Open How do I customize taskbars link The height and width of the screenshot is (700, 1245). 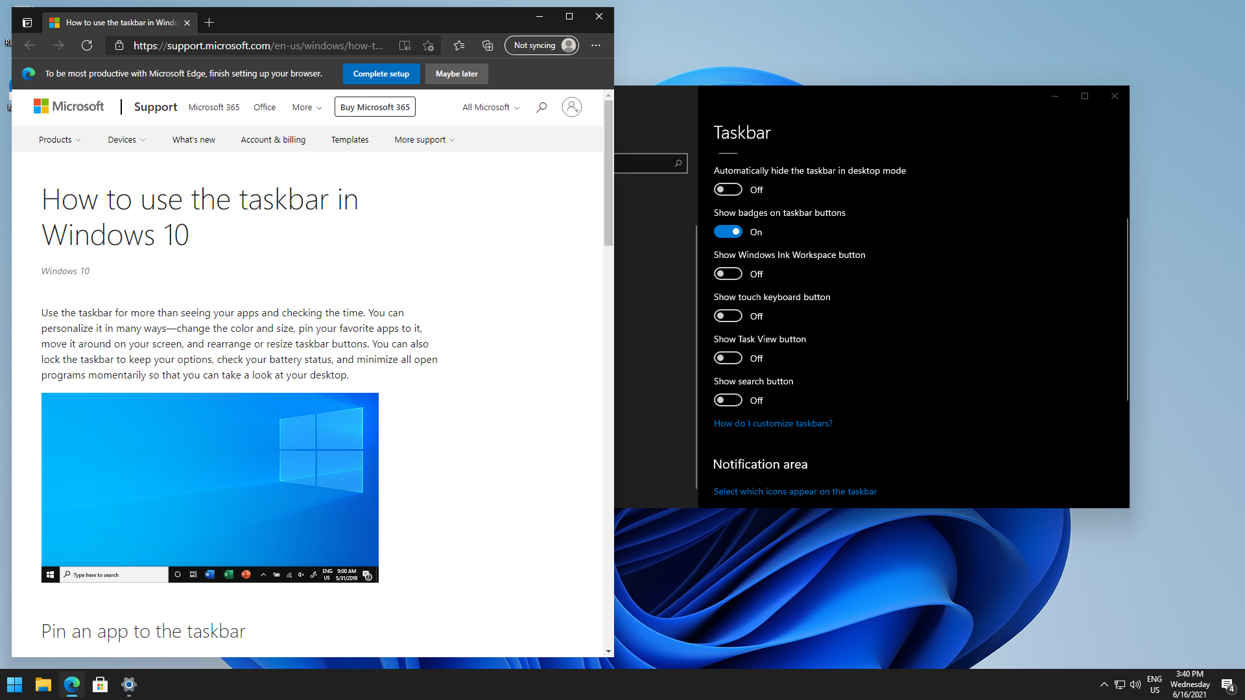[x=773, y=423]
